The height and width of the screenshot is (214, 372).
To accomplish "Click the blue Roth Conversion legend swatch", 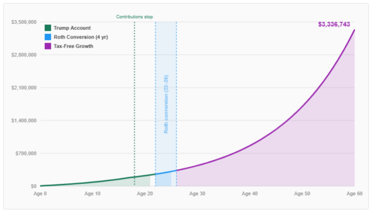I will point(48,37).
